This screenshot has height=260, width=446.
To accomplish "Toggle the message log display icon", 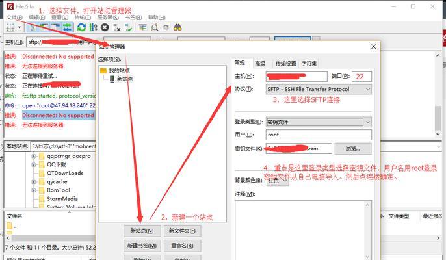I will (x=32, y=27).
